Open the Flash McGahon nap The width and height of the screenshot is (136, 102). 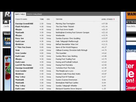click(x=22, y=27)
